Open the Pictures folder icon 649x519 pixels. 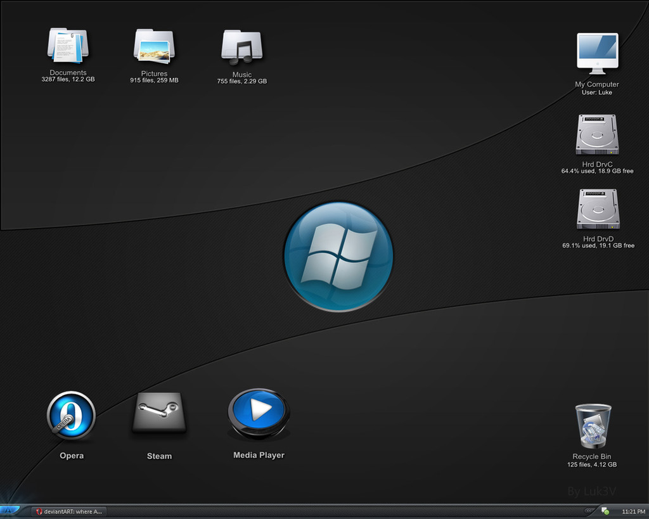pos(154,46)
